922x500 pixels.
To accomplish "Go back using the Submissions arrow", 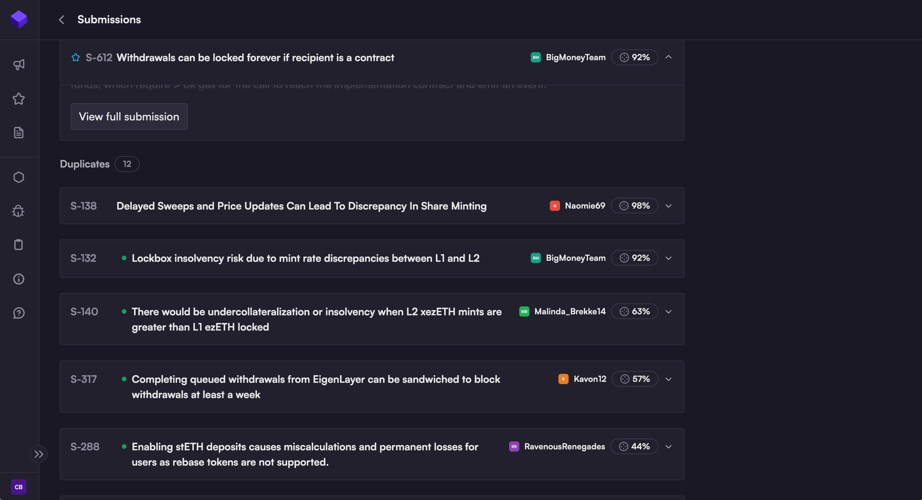I will [x=61, y=20].
